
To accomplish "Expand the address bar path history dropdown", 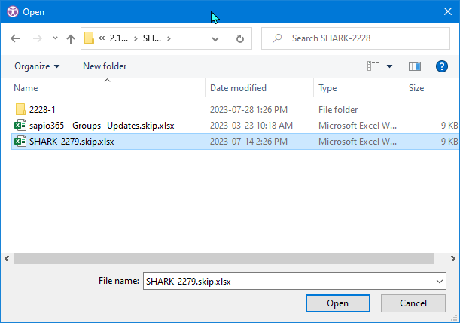I will coord(218,38).
